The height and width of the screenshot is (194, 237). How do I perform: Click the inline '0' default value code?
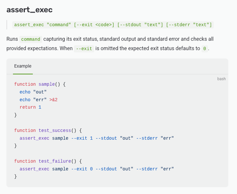point(205,48)
